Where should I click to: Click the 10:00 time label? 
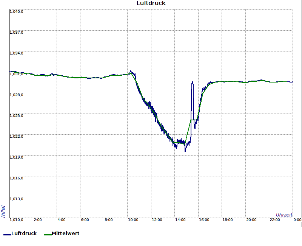pos(133,220)
